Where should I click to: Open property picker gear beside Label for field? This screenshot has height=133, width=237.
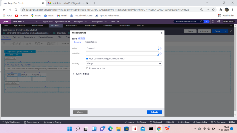(160, 54)
